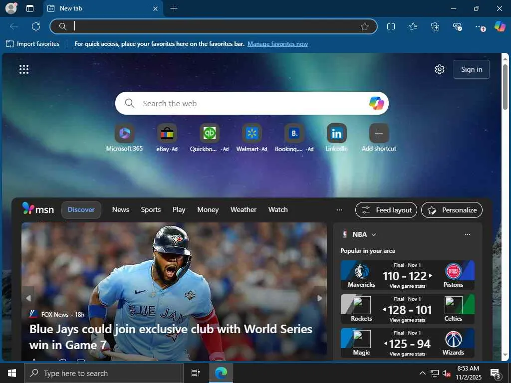This screenshot has height=383, width=511.
Task: Close the New tab
Action: pos(156,8)
